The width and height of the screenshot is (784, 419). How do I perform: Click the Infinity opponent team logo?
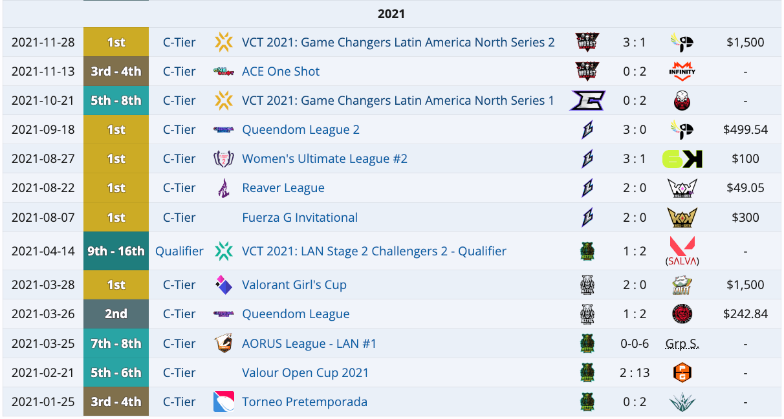[682, 72]
